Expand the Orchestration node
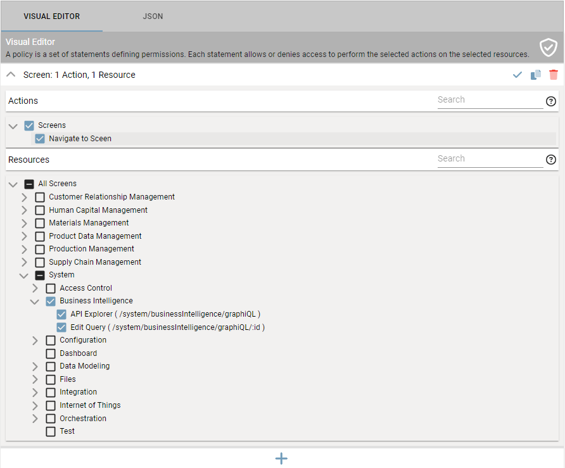The height and width of the screenshot is (468, 565). 35,419
